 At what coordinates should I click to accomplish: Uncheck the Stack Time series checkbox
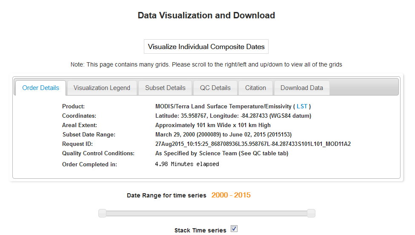pos(234,229)
